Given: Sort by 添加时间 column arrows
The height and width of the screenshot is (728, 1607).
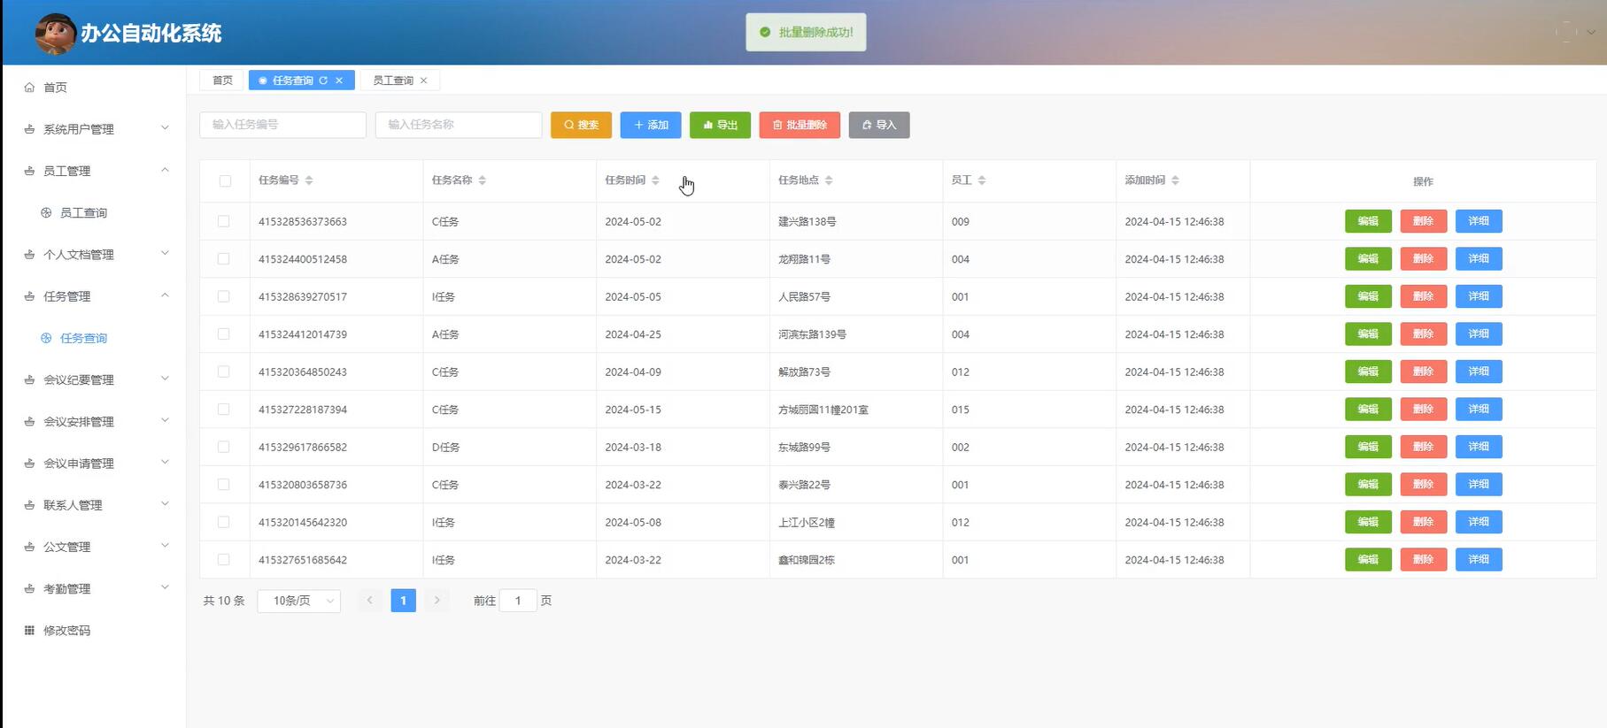Looking at the screenshot, I should click(1175, 180).
